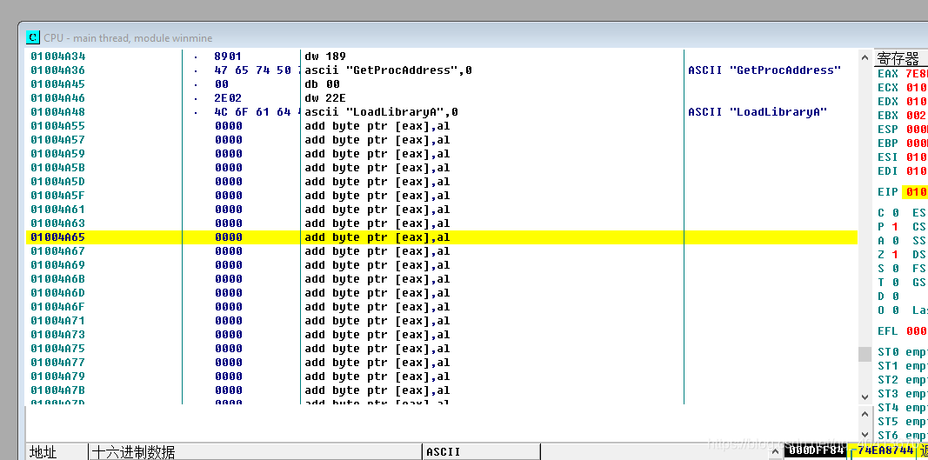Screen dimensions: 928x460
Task: Click the ASCII column header in dump pane
Action: click(x=481, y=452)
